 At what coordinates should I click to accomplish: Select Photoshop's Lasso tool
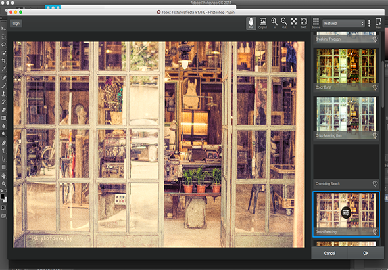[4, 45]
